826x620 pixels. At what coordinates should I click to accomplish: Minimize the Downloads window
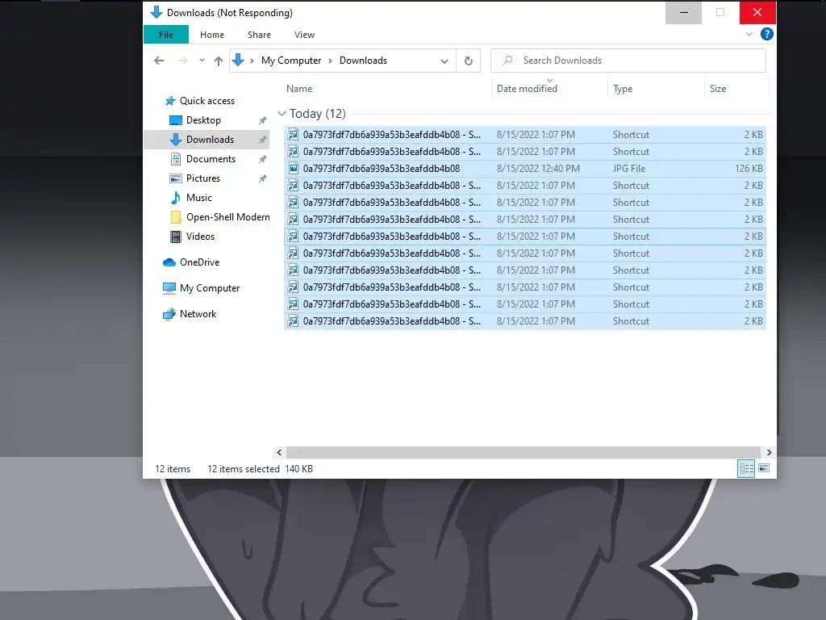coord(683,13)
